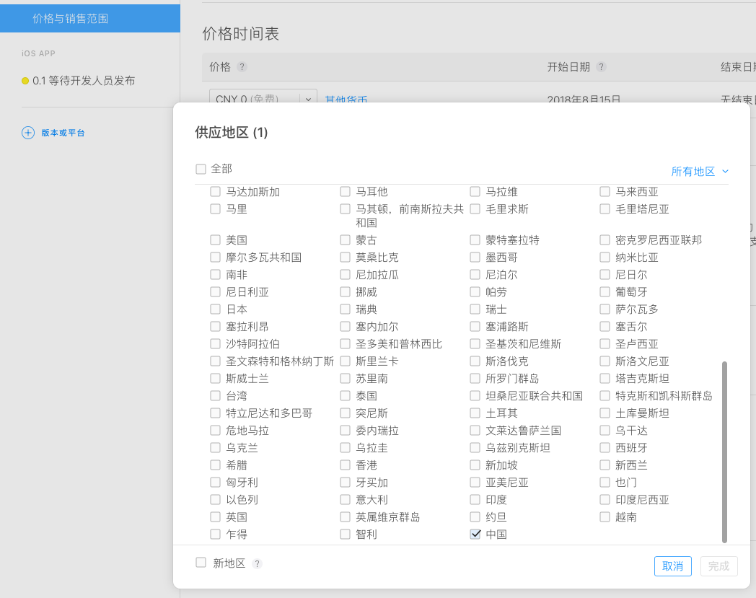
Task: Check the 西班牙 region checkbox
Action: pos(605,447)
